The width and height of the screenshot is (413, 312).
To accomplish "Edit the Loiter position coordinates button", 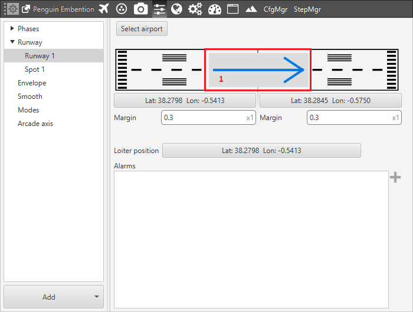I will click(x=261, y=150).
